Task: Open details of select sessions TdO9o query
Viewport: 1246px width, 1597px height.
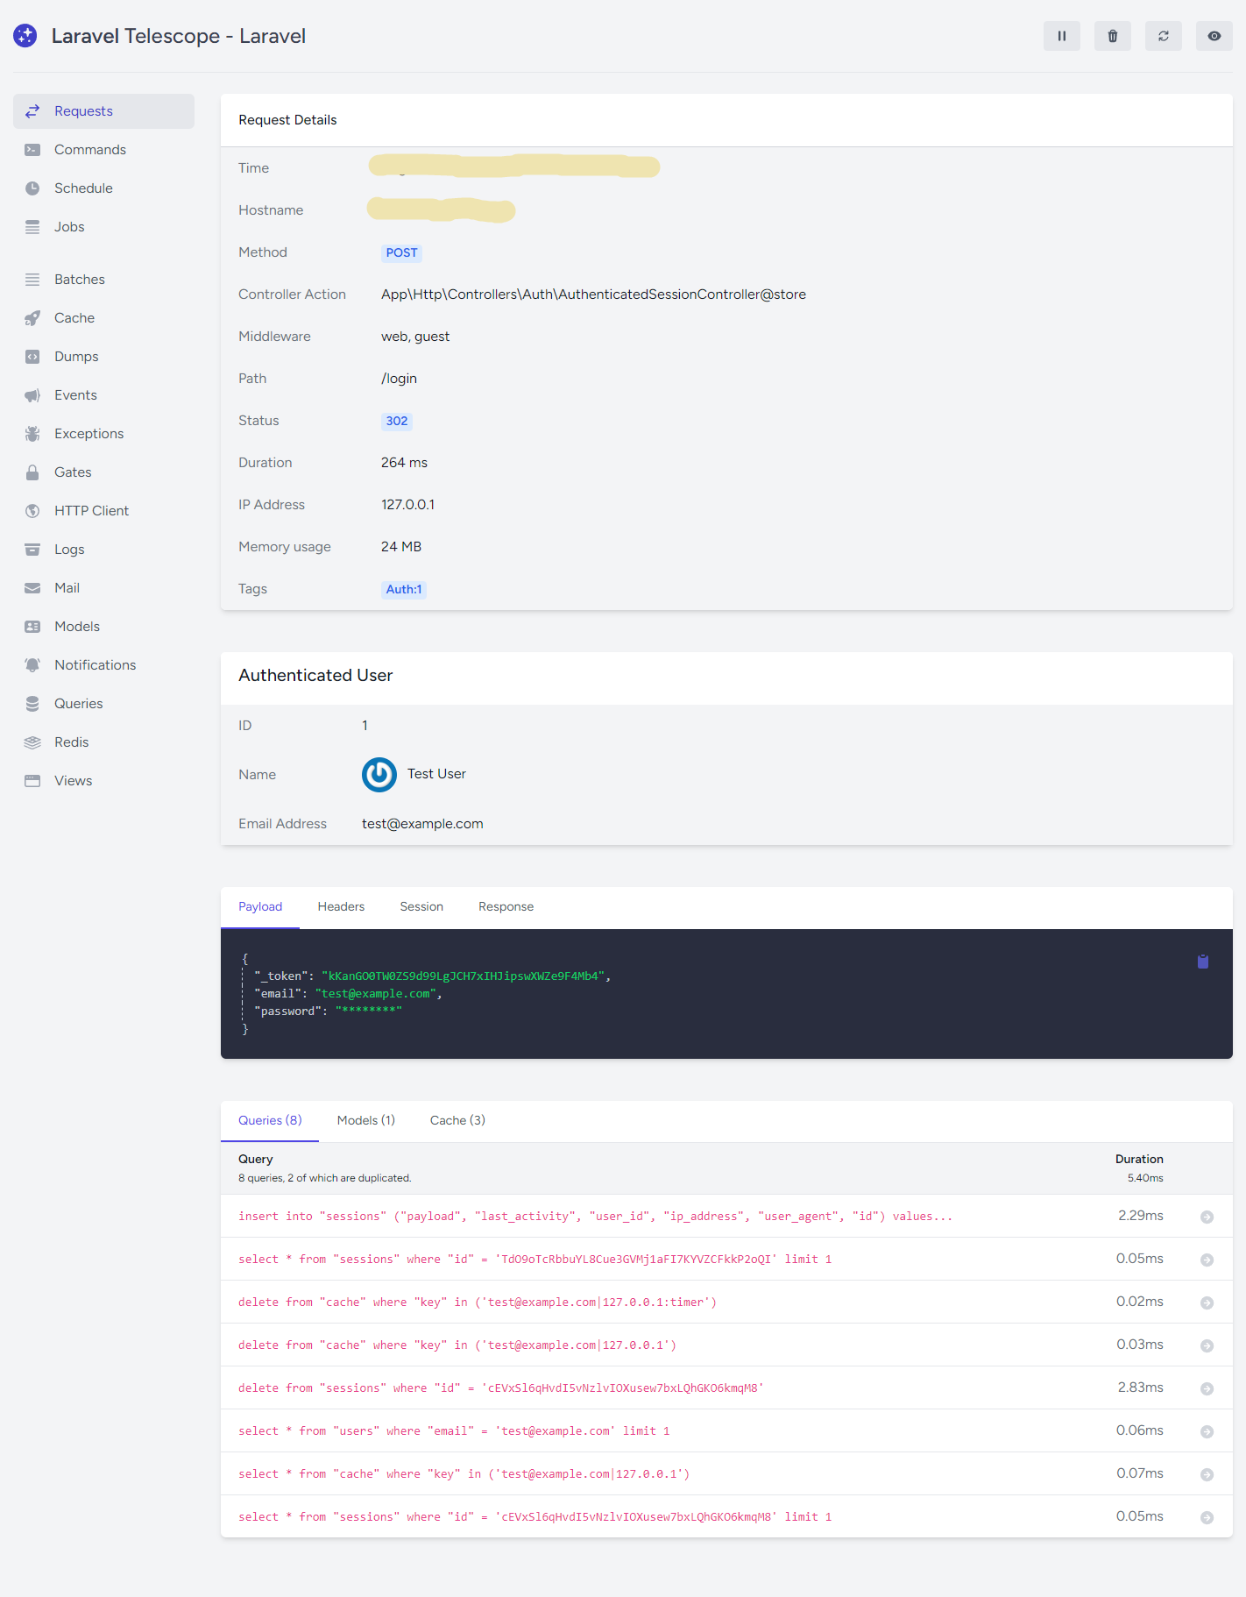Action: click(1207, 1260)
